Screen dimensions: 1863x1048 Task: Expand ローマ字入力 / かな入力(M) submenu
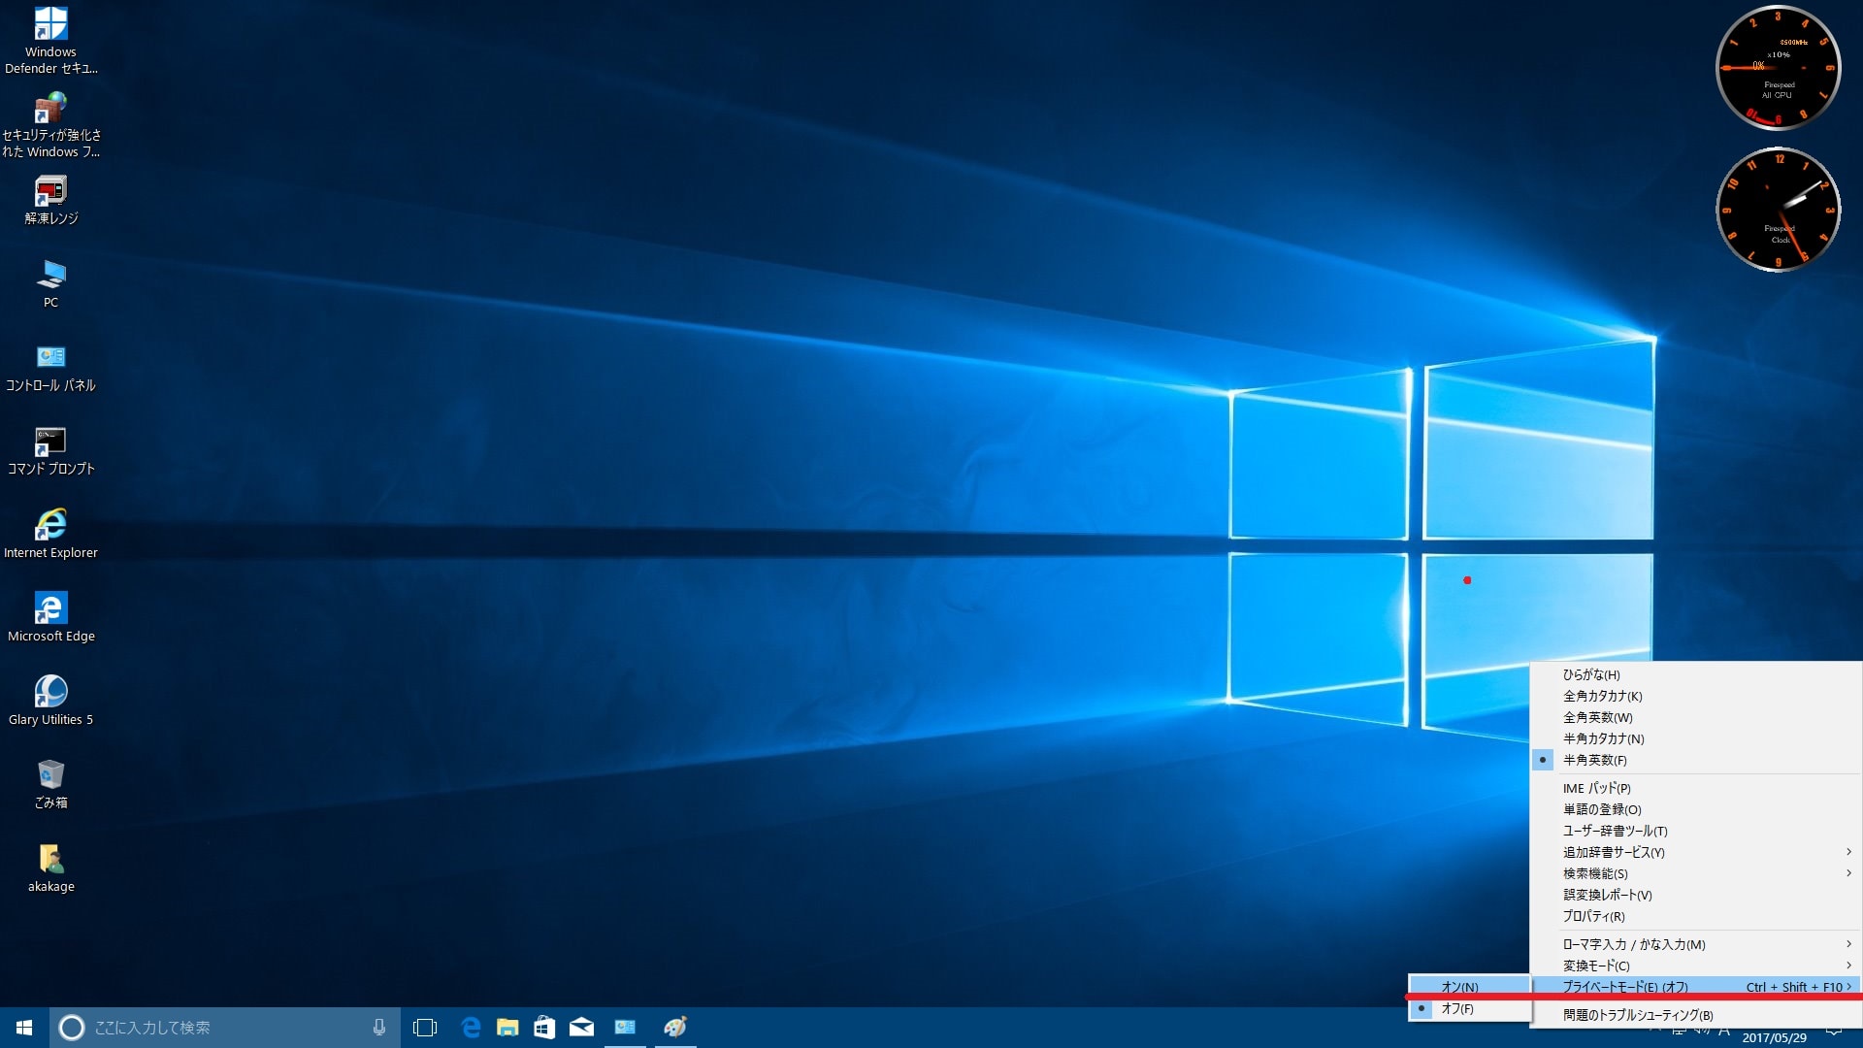coord(1695,944)
